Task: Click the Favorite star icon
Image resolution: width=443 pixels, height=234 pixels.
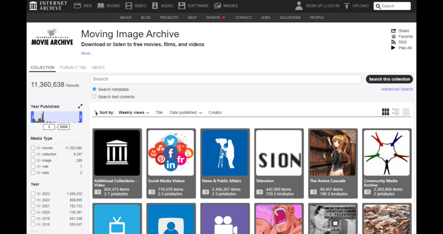Action: coord(393,36)
